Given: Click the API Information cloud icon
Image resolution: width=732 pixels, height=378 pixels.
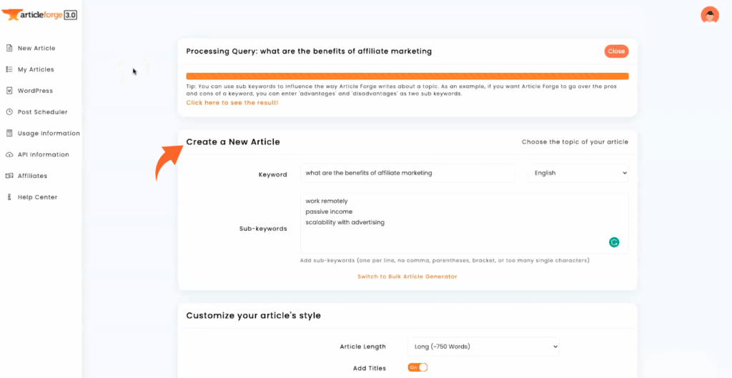Looking at the screenshot, I should pos(9,154).
